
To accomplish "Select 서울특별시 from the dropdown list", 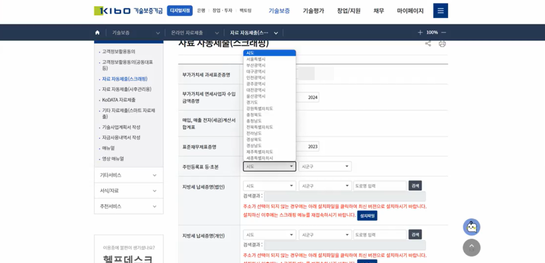I will pos(256,59).
